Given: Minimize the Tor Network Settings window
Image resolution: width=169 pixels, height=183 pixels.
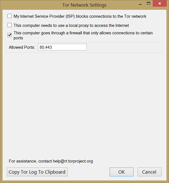Looking at the screenshot, I should click(x=137, y=4).
